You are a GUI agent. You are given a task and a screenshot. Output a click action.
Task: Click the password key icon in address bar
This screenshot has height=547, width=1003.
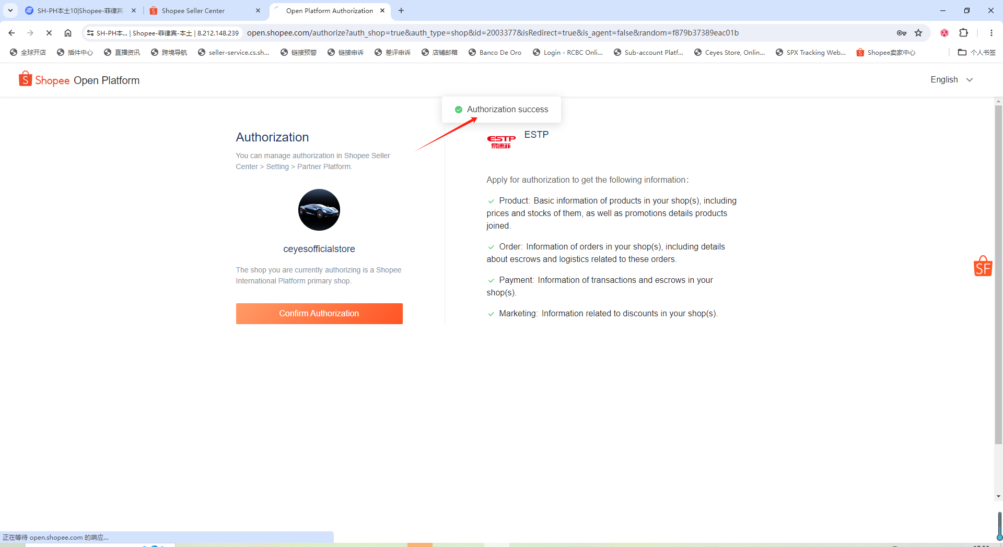pos(901,33)
